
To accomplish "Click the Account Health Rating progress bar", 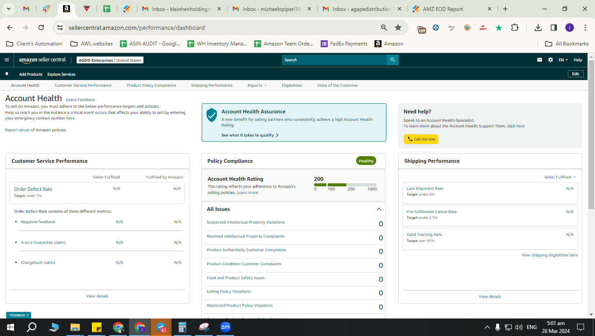I will click(x=345, y=185).
